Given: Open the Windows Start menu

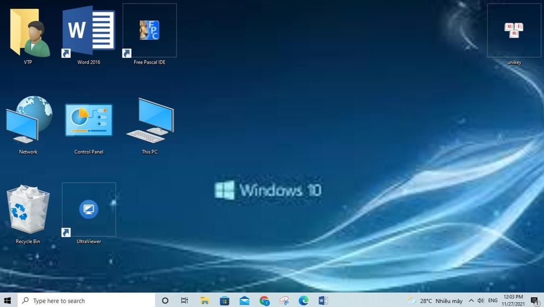Looking at the screenshot, I should 7,301.
